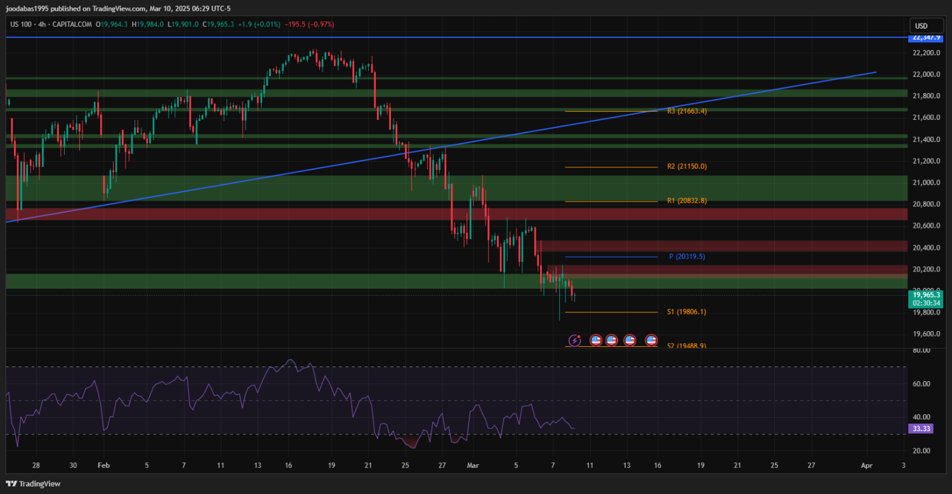Click 20,800.0 on the price axis
This screenshot has width=952, height=494.
point(926,204)
